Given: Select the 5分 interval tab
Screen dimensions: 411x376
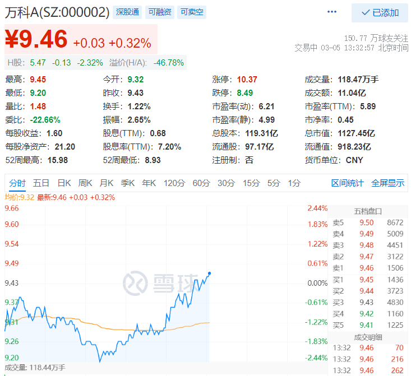Looking at the screenshot, I should click(x=274, y=183).
